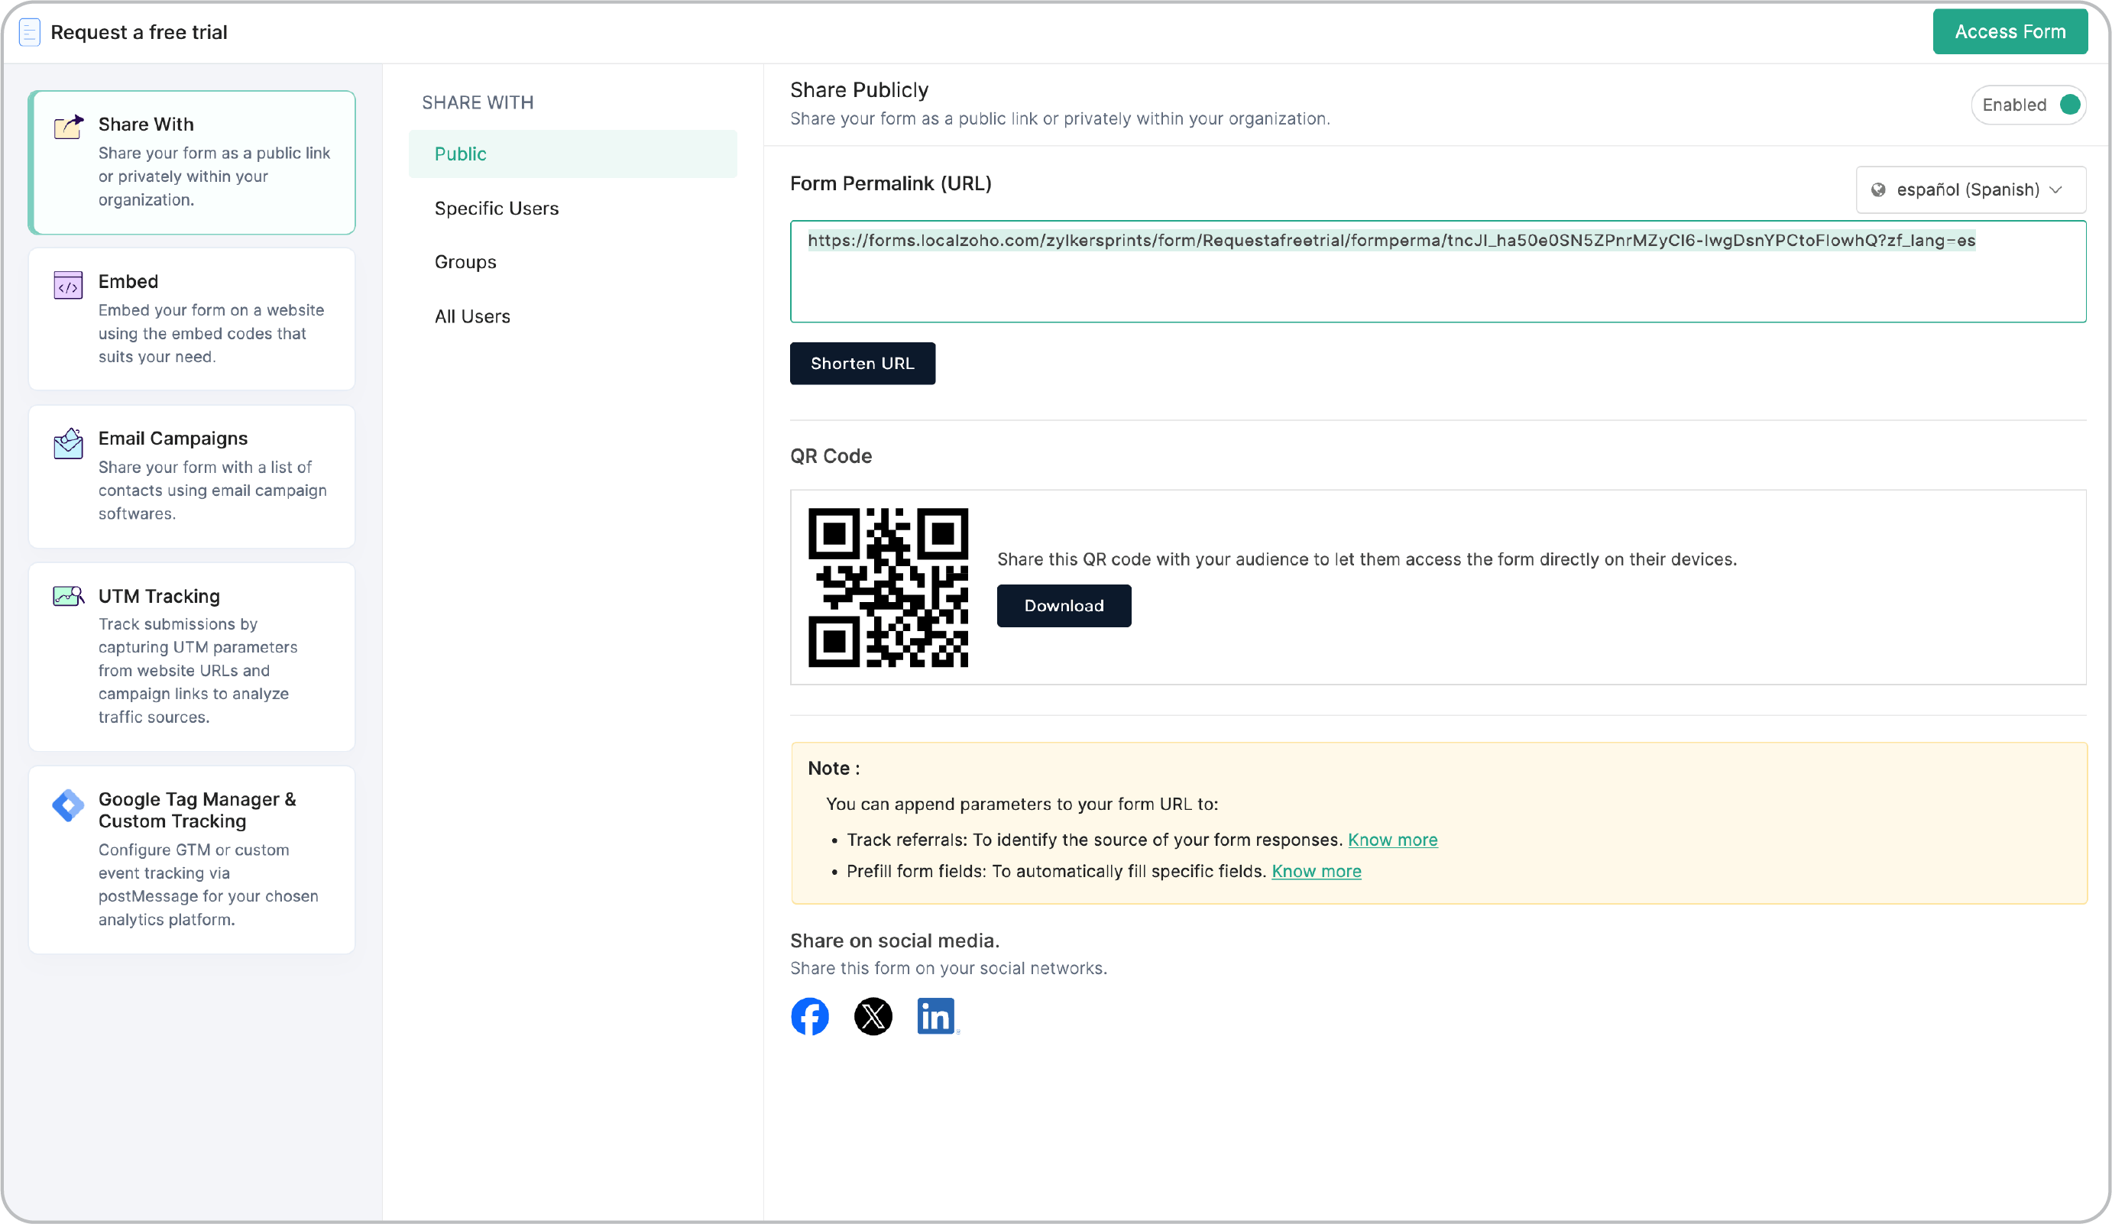Image resolution: width=2112 pixels, height=1224 pixels.
Task: Select Groups under Share With
Action: pyautogui.click(x=465, y=261)
